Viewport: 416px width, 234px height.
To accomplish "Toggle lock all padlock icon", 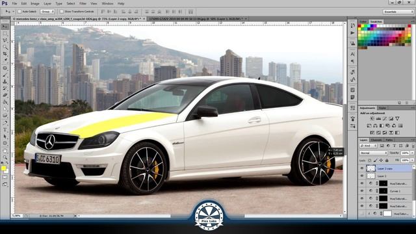I will coord(387,161).
